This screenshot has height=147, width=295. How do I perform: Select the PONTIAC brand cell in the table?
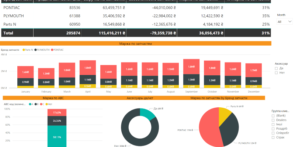tap(11, 8)
